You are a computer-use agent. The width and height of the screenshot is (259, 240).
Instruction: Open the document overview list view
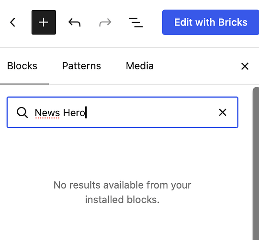(x=136, y=23)
